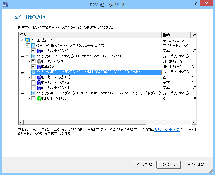The height and width of the screenshot is (175, 215).
Task: Click the horizontal scrollbar thumb
Action: pos(85,122)
